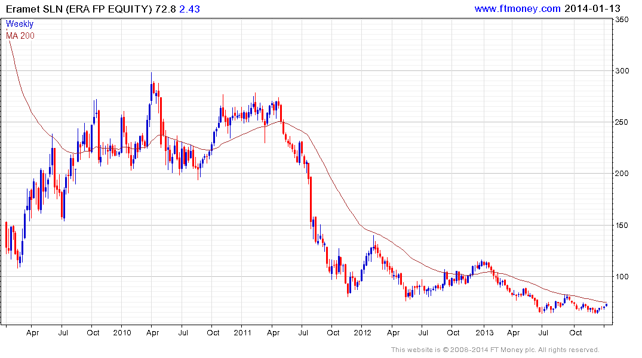The height and width of the screenshot is (358, 642).
Task: Click the 300 value on price axis
Action: tap(622, 71)
